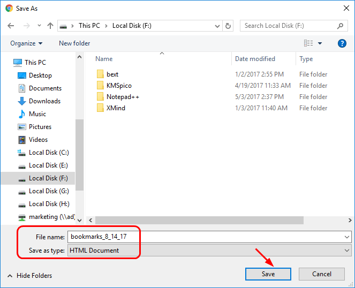This screenshot has height=288, width=355.
Task: Click the Up one level arrow
Action: click(50, 26)
